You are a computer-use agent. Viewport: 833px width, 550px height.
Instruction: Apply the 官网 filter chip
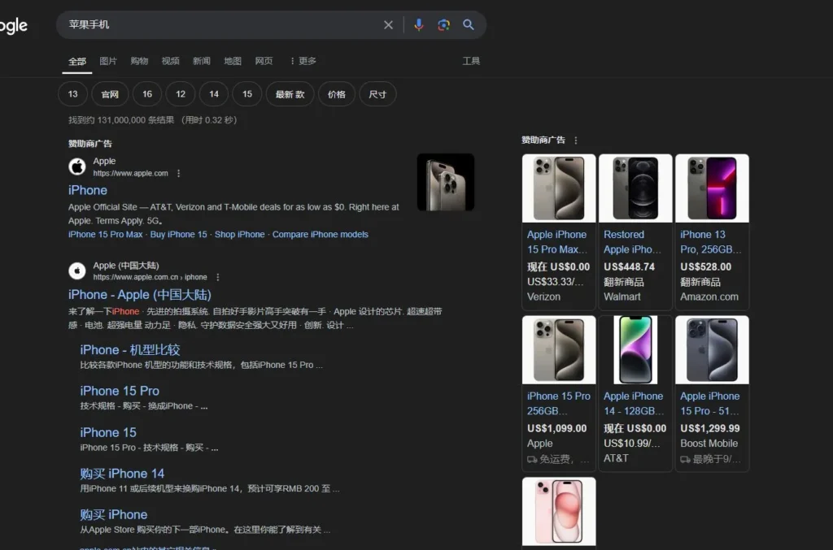pos(110,94)
